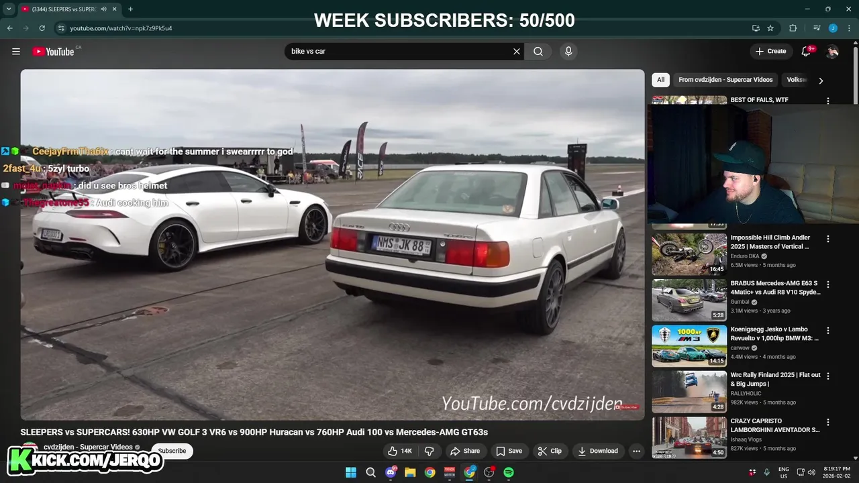
Task: Start voice search with the microphone
Action: point(568,52)
